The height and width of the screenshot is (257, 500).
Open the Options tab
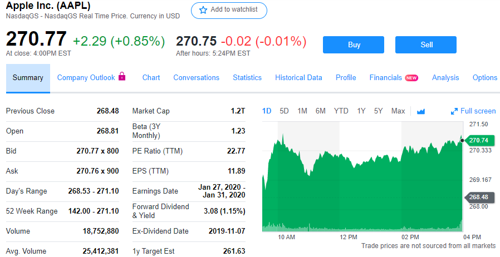point(485,78)
